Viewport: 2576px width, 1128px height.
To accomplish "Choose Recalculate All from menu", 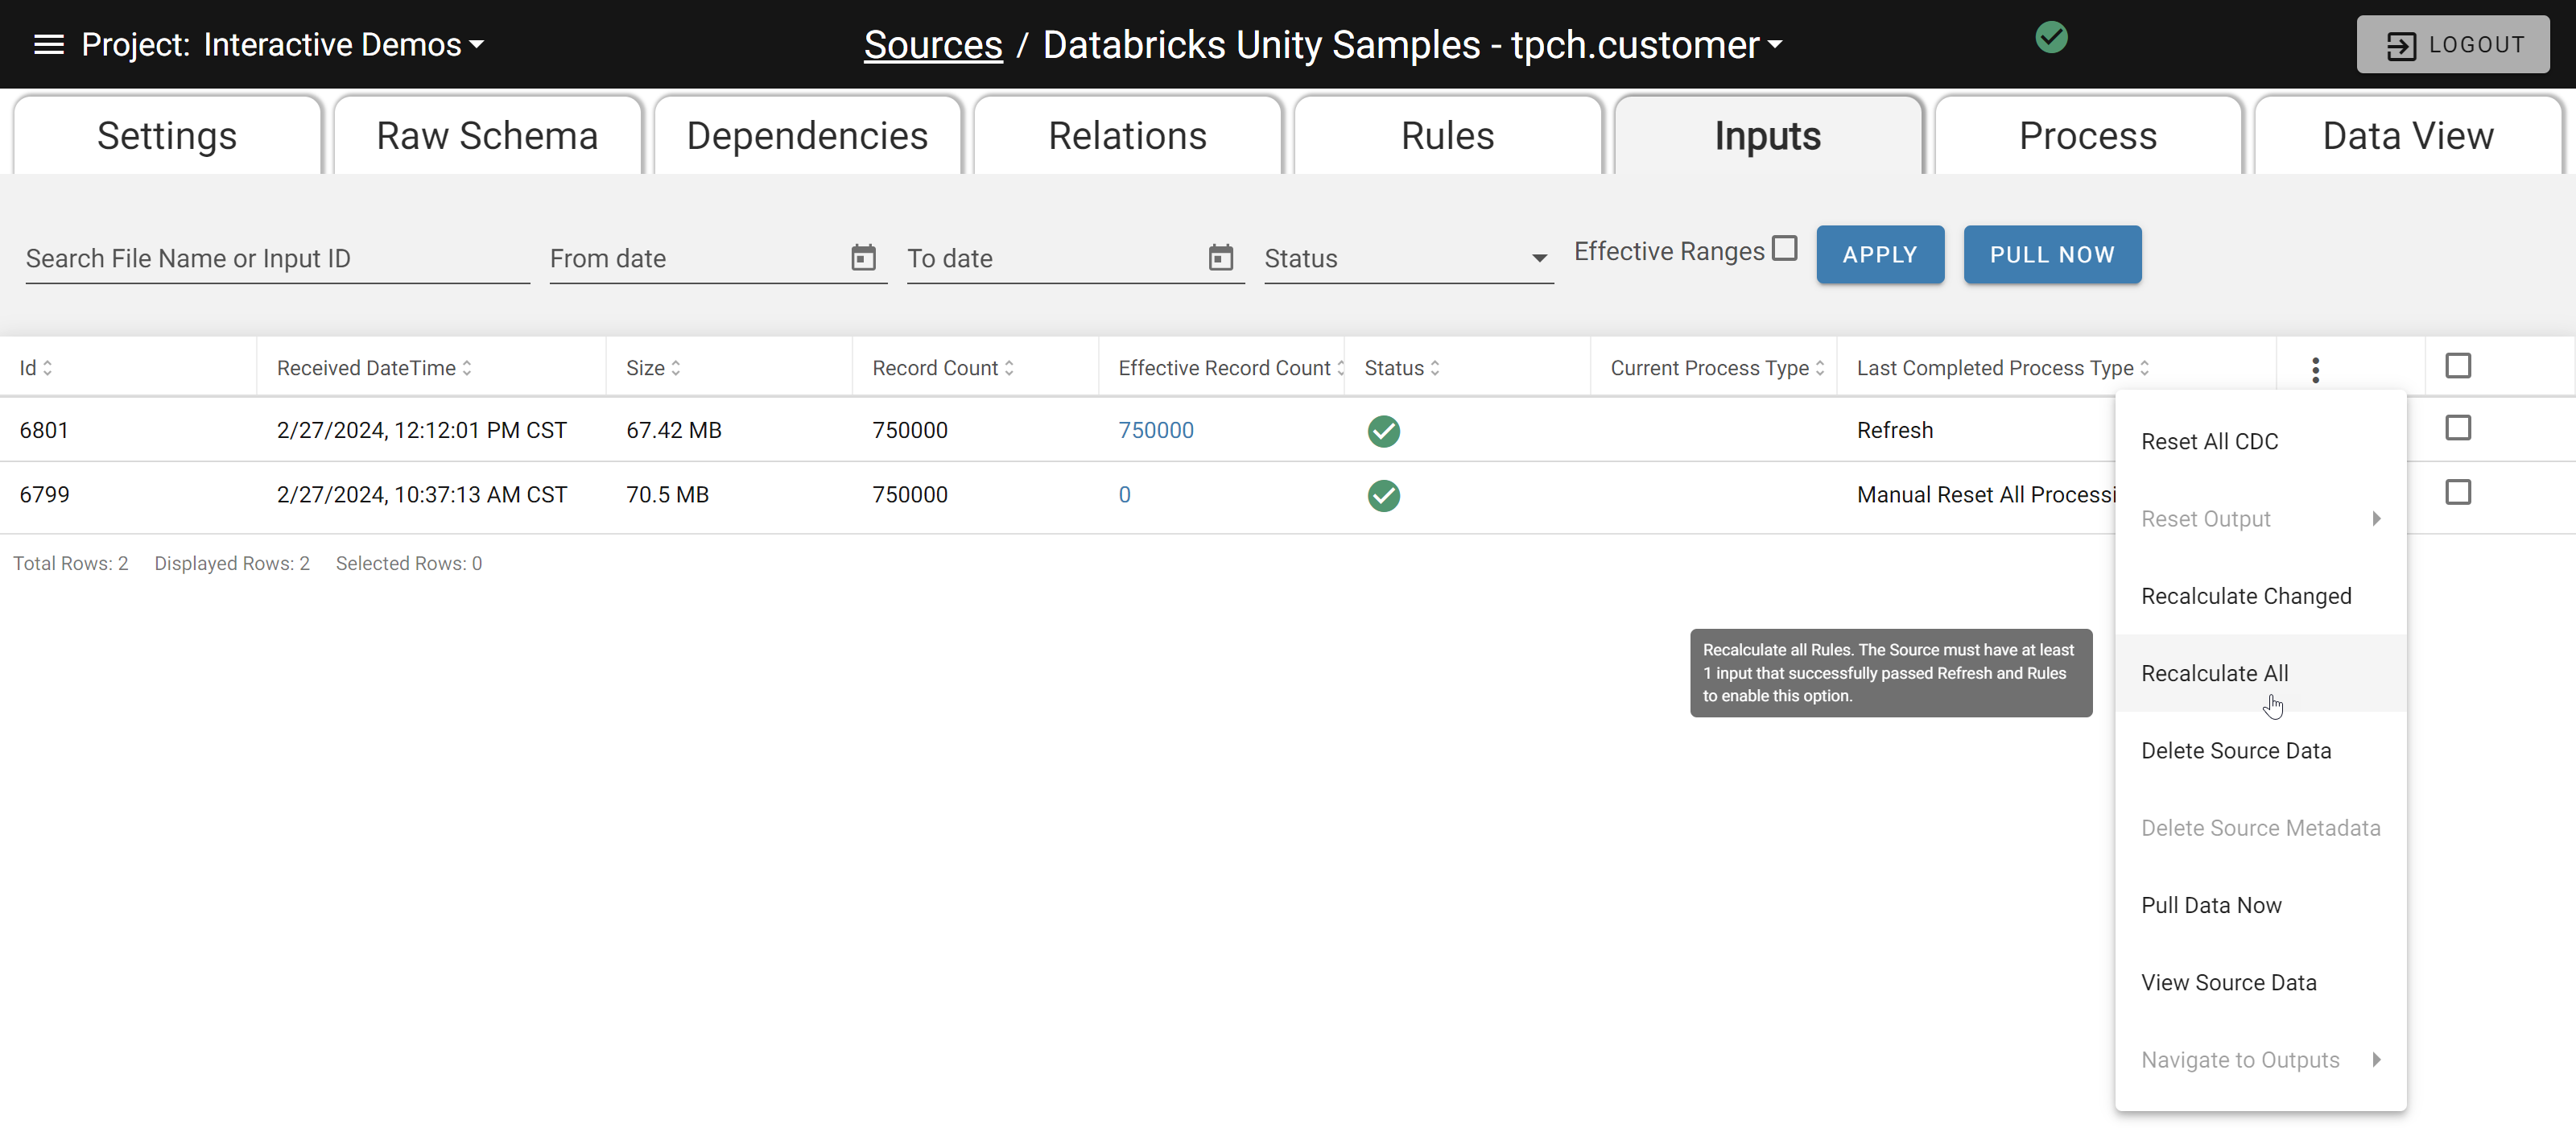I will click(x=2260, y=674).
